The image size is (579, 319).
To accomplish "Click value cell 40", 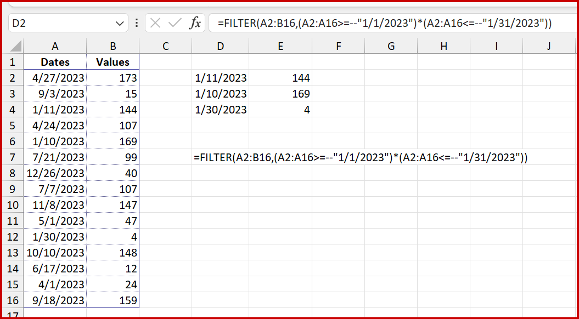I will (x=113, y=173).
